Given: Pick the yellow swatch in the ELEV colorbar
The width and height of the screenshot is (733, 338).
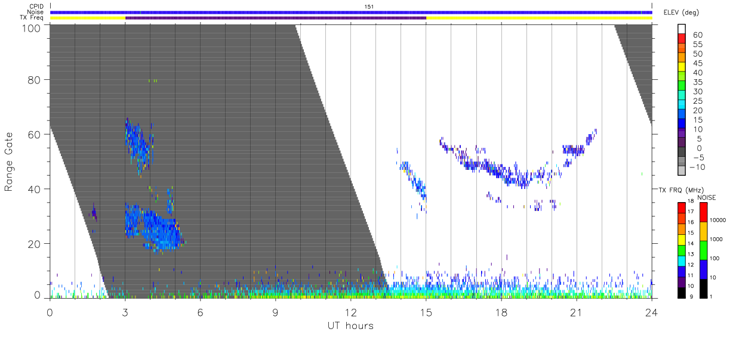Looking at the screenshot, I should [x=682, y=67].
